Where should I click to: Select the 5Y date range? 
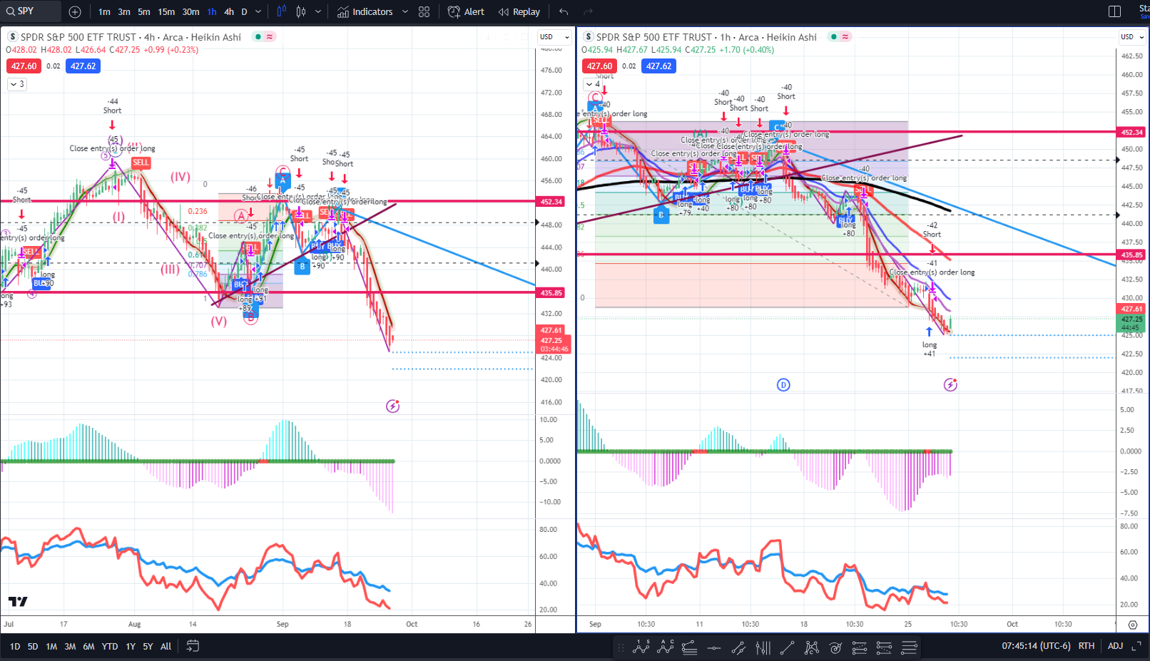(148, 647)
